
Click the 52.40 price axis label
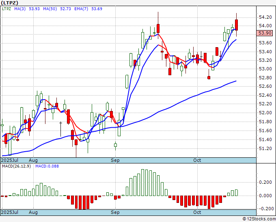[265, 95]
